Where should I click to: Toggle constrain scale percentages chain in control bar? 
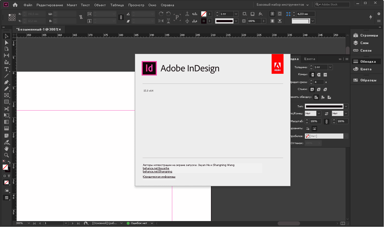click(x=121, y=17)
